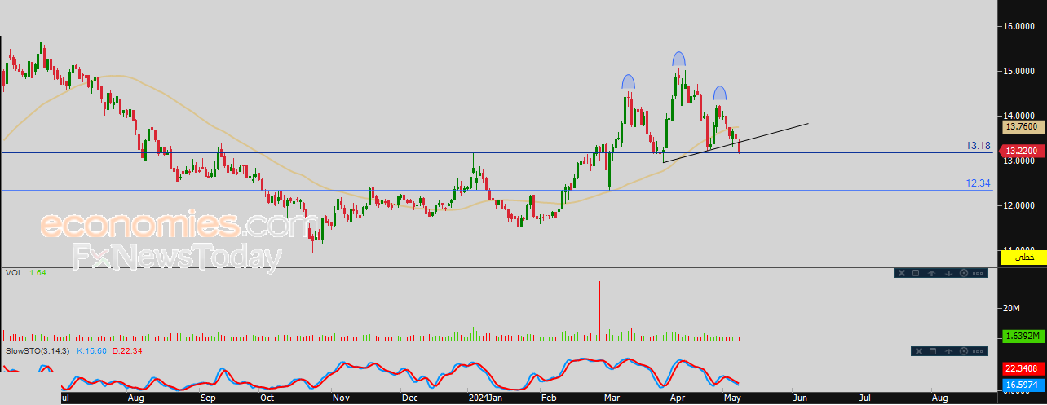Select the rising neckline trendline
The height and width of the screenshot is (405, 1047).
[736, 143]
